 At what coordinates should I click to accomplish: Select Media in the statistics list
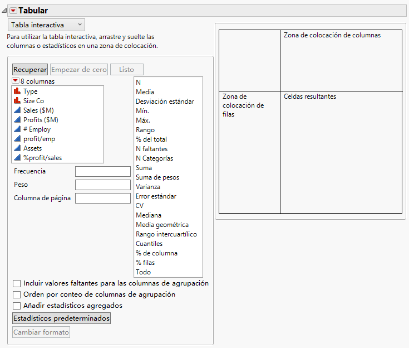tap(145, 92)
